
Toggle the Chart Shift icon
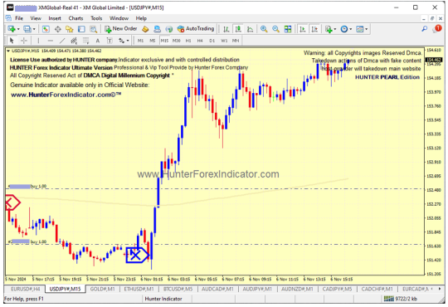(x=314, y=29)
